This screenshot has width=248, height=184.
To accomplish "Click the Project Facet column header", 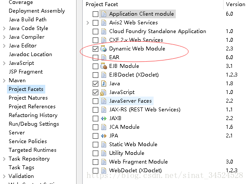I will pyautogui.click(x=102, y=4).
